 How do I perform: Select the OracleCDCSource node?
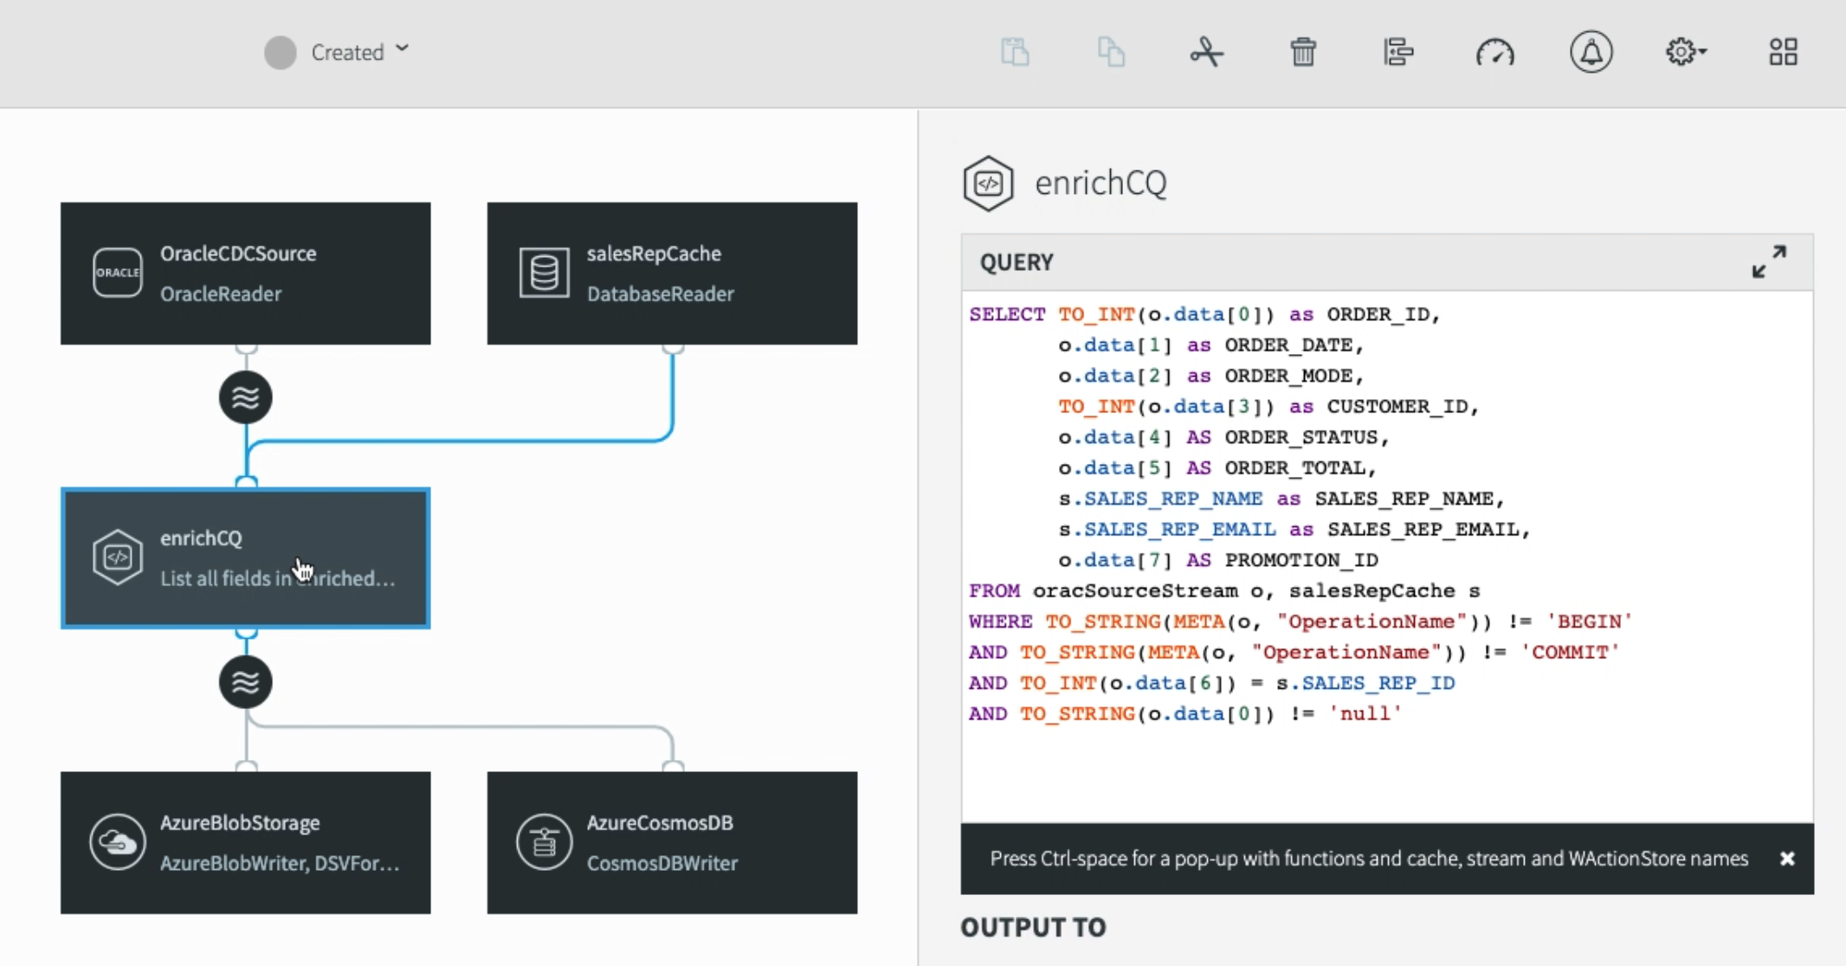[x=246, y=274]
